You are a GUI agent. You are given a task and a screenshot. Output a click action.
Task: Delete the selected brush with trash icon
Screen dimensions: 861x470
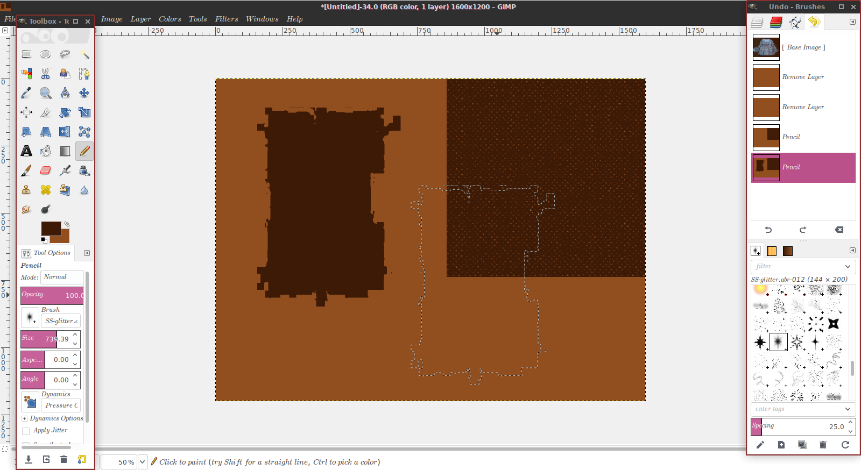click(823, 445)
